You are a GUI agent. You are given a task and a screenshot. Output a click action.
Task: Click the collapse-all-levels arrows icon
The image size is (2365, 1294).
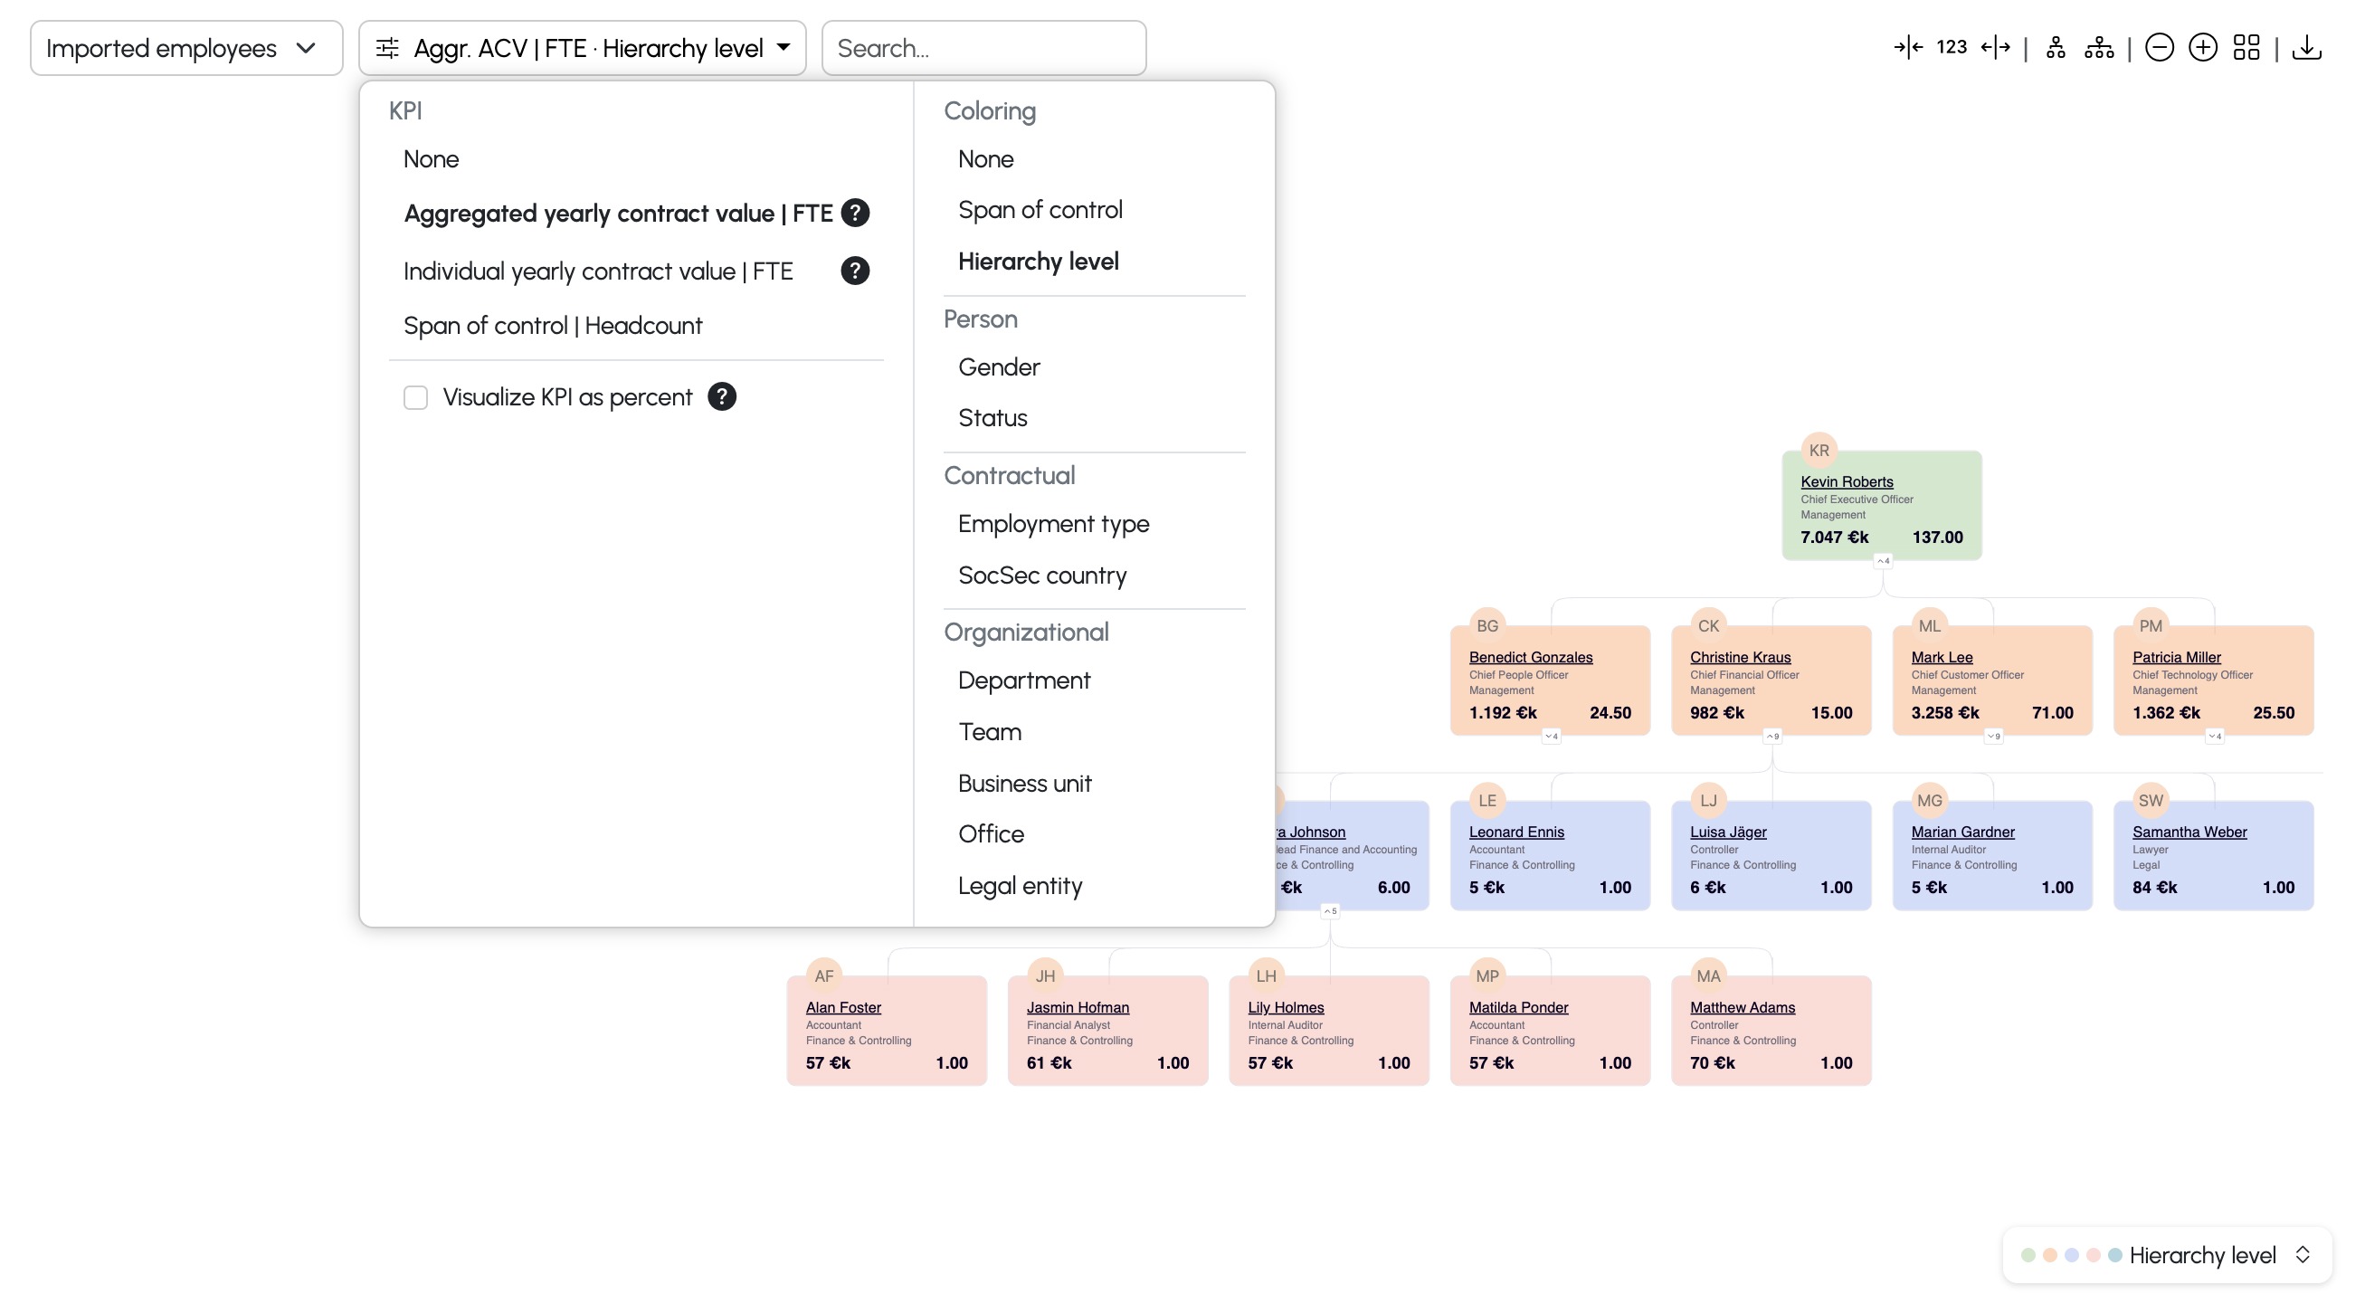click(1908, 48)
